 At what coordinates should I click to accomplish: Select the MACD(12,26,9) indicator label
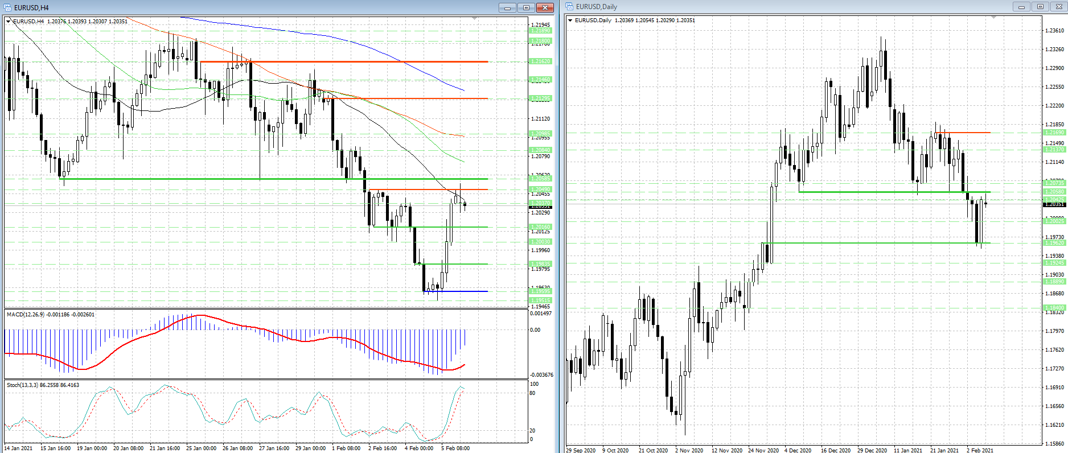pos(51,314)
